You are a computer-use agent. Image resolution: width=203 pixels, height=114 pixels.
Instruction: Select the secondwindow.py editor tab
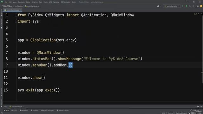point(12,10)
